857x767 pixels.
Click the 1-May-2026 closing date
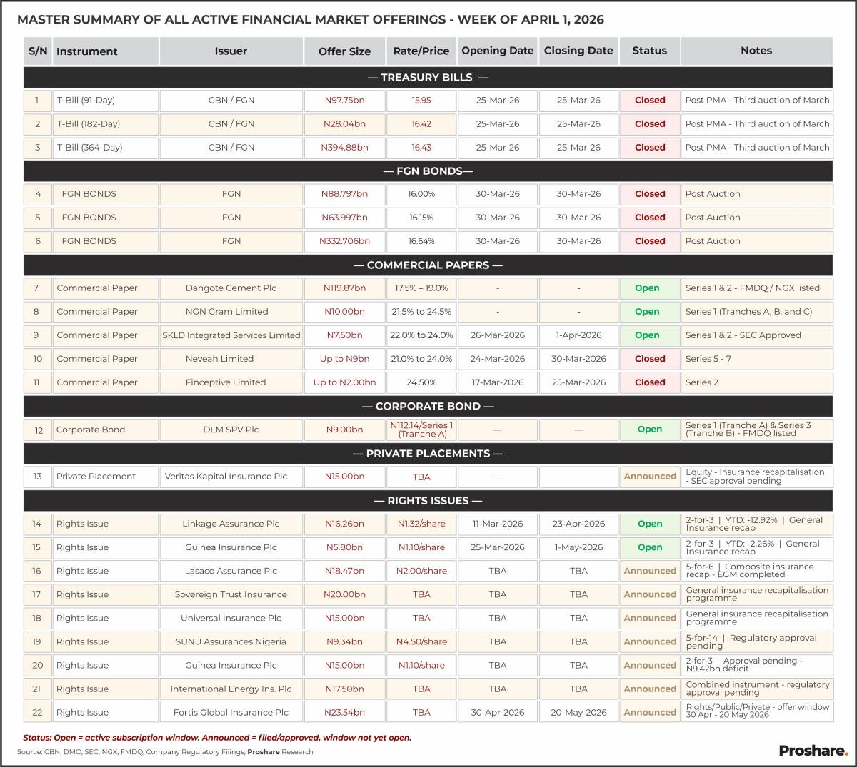pyautogui.click(x=578, y=547)
